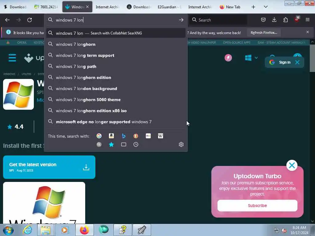The height and width of the screenshot is (236, 315).
Task: Open SAM - Steam Account Manager bookmark
Action: [x=281, y=42]
